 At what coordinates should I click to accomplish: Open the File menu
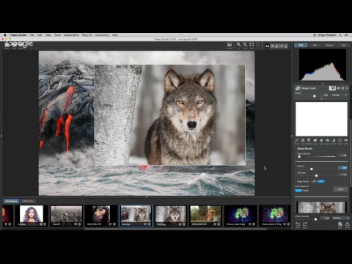click(x=32, y=35)
